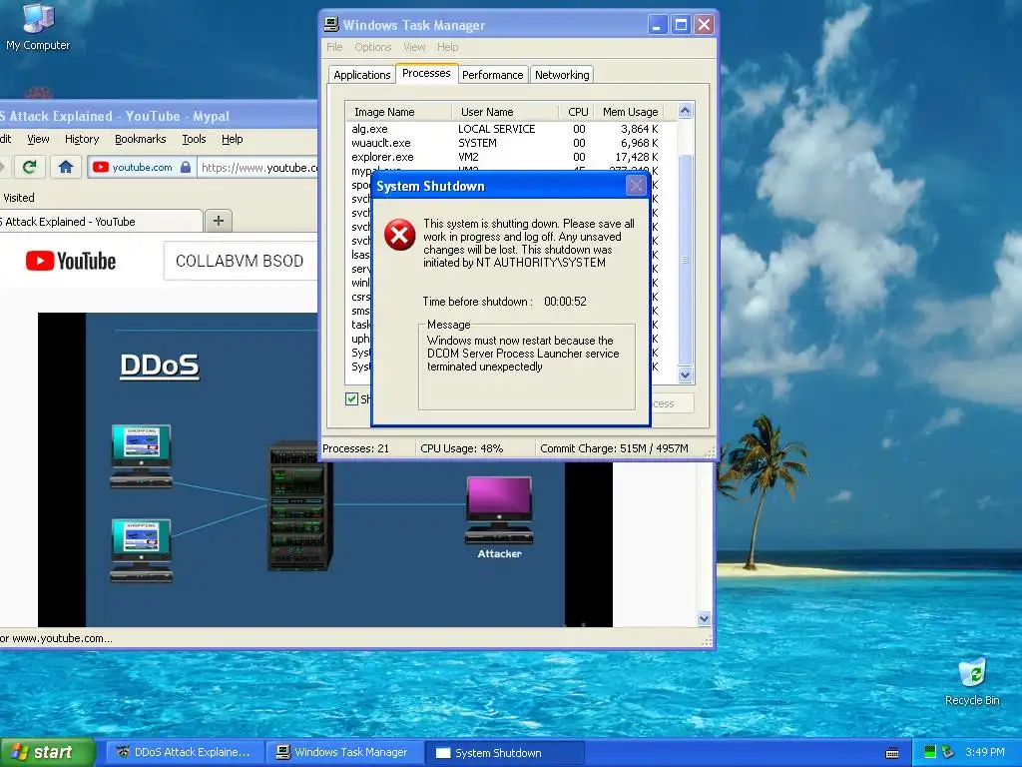Click the YouTube logo on page
Viewport: 1022px width, 767px height.
pyautogui.click(x=71, y=261)
